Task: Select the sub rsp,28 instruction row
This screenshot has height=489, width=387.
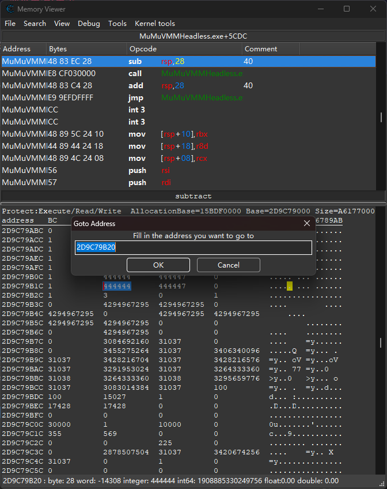Action: [188, 61]
